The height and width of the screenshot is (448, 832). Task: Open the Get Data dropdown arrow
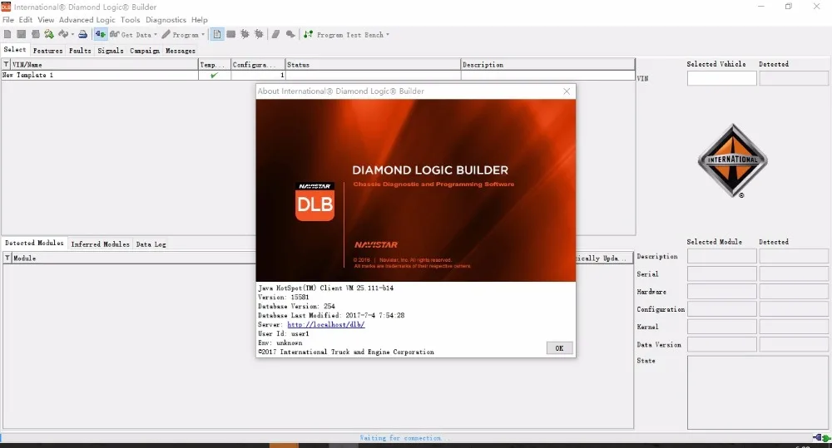tap(156, 34)
